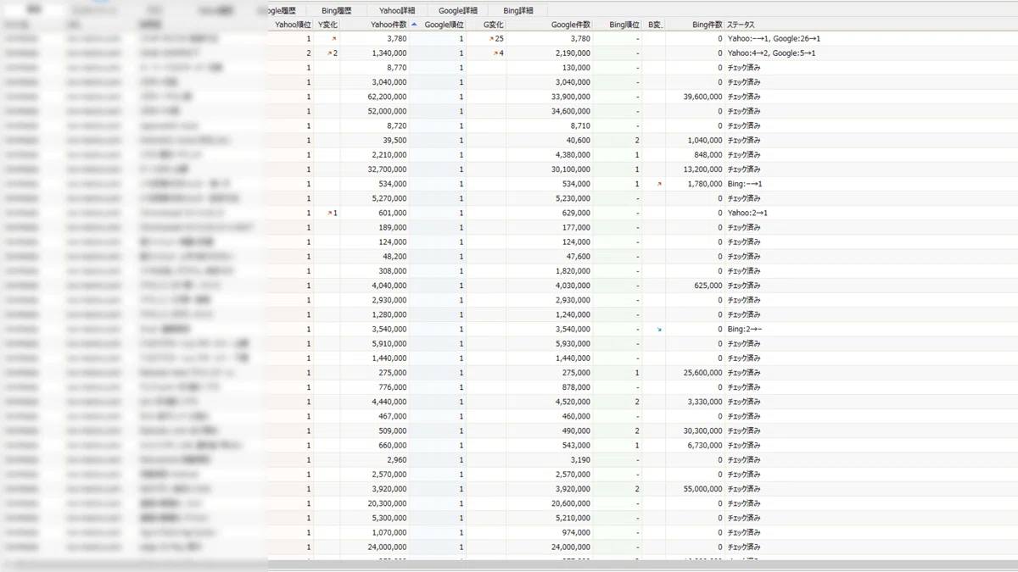Screen dimensions: 1018x572
Task: Click the Bing件数 column header
Action: coord(708,25)
